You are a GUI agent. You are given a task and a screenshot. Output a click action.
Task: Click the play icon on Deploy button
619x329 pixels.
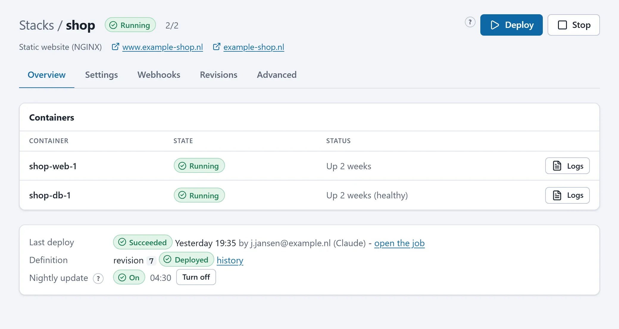click(x=495, y=25)
